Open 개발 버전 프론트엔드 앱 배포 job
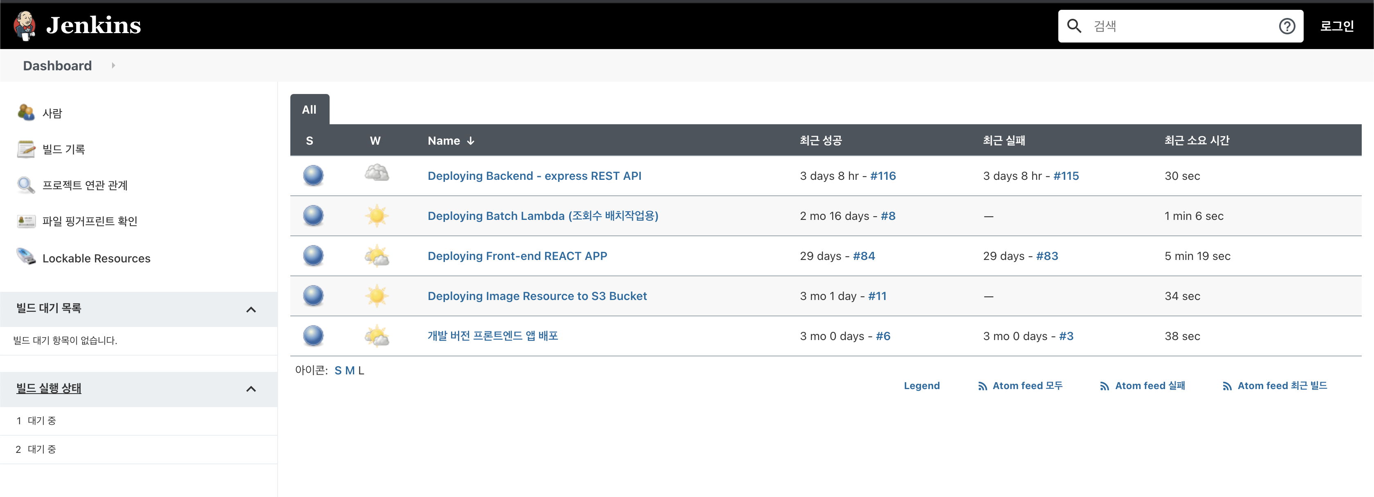The height and width of the screenshot is (497, 1374). tap(492, 336)
